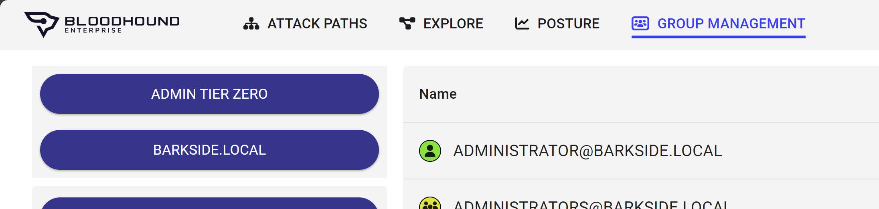
Task: Open the ADMIN TIER ZERO group selector
Action: pos(209,94)
